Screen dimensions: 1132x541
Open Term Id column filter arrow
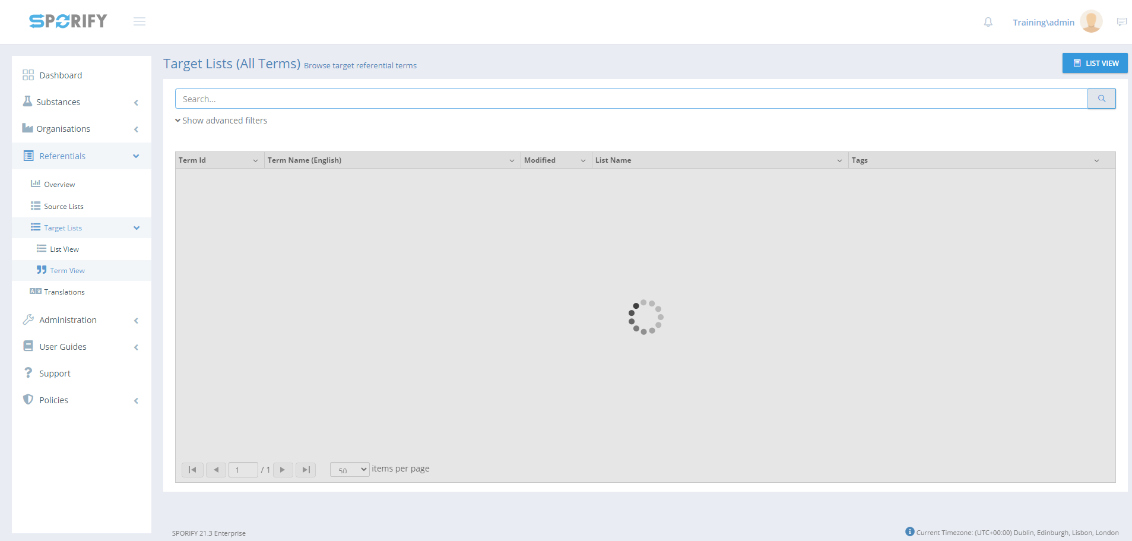pyautogui.click(x=255, y=160)
